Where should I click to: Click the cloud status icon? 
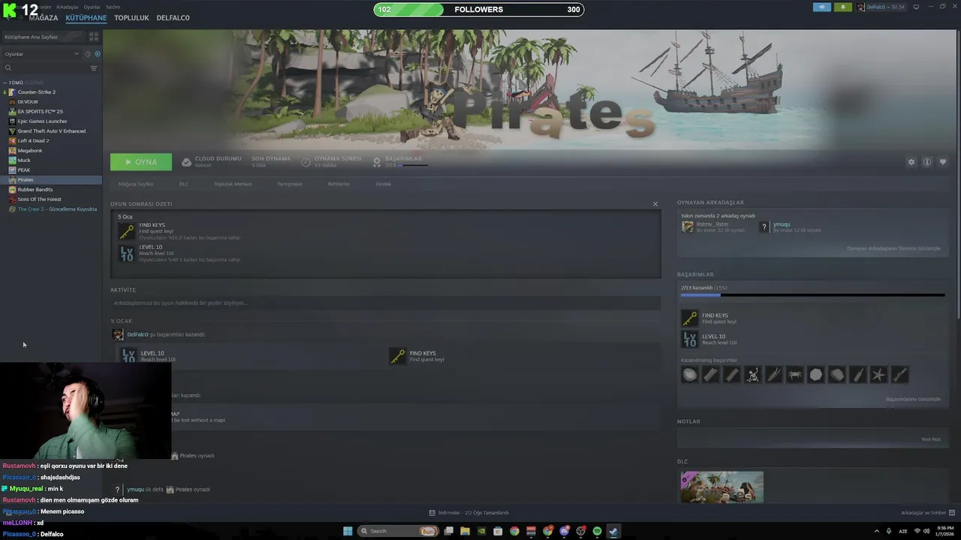187,162
